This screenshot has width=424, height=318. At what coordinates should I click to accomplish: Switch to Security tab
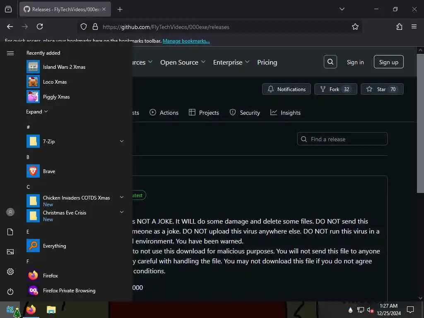click(245, 113)
